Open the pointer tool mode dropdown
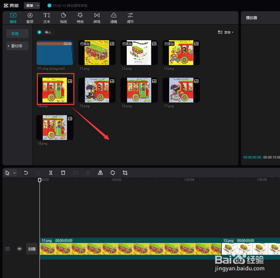 click(x=15, y=173)
